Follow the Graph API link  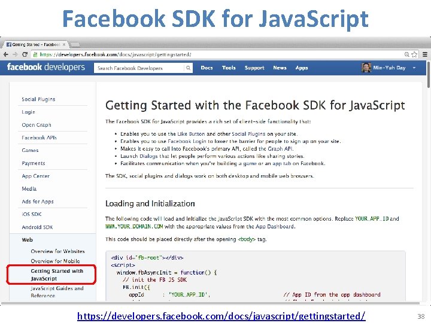click(280, 149)
